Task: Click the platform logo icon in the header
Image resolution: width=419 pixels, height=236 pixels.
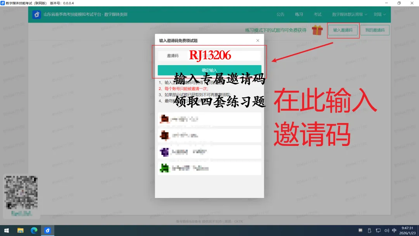Action: coord(36,14)
